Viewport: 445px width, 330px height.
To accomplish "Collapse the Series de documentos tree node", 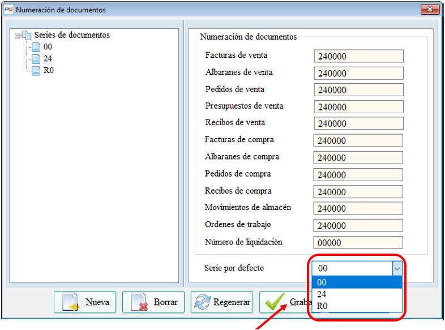I will pos(18,36).
